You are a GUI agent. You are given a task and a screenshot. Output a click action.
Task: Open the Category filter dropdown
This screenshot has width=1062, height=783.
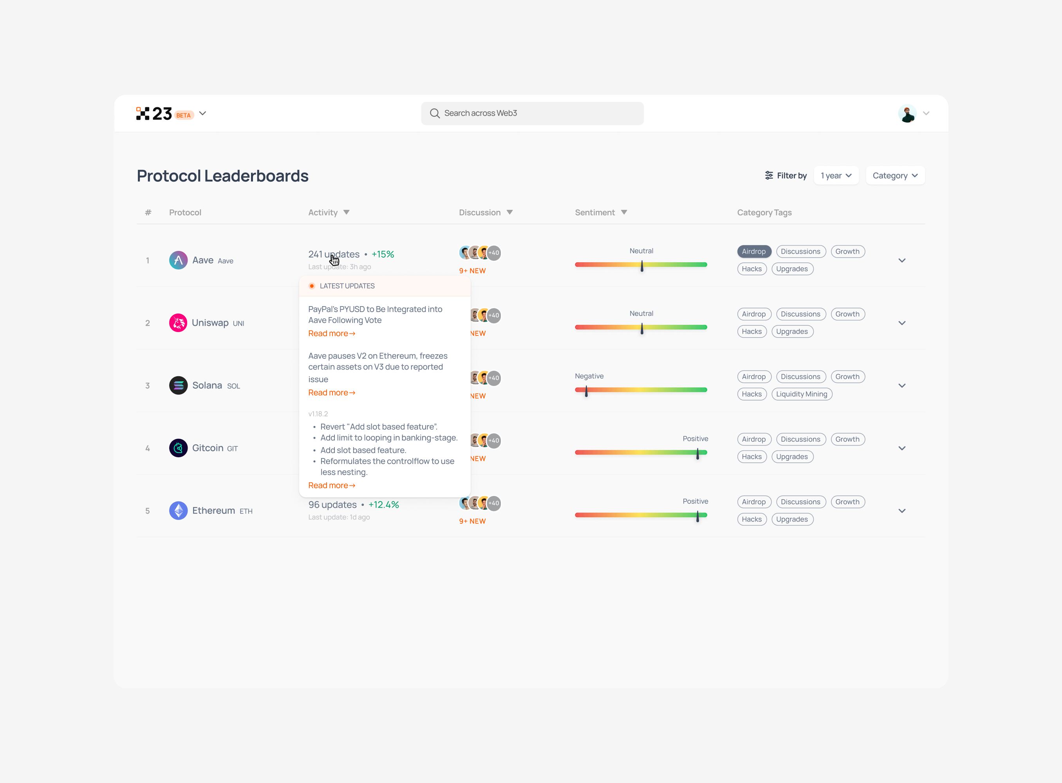point(895,175)
